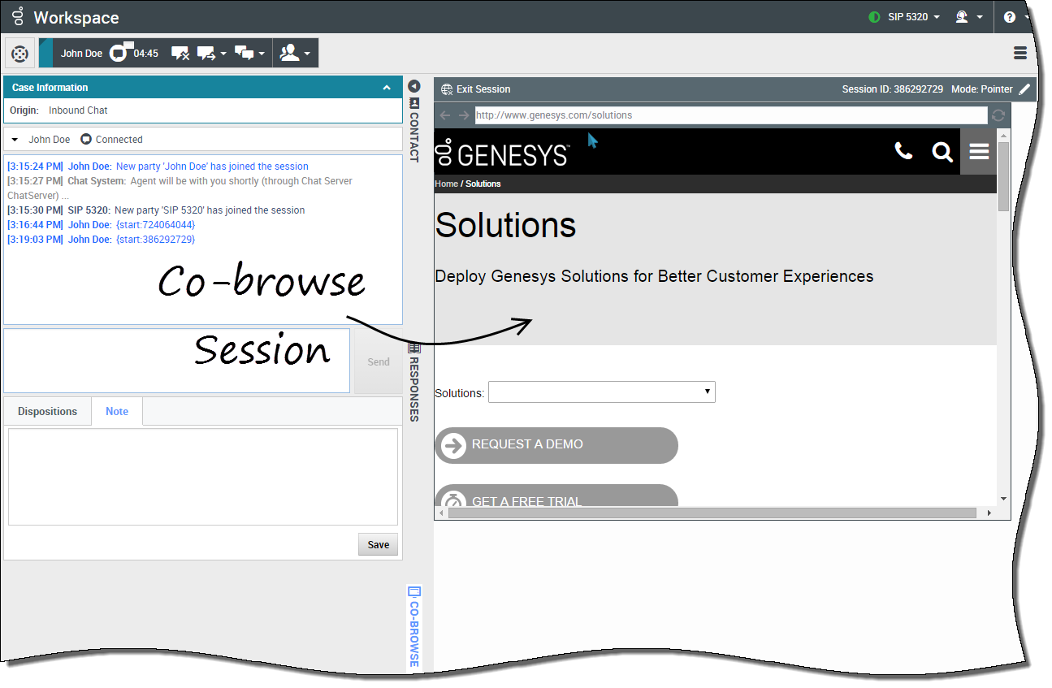Click the end chat icon in the interaction bar

(x=180, y=54)
